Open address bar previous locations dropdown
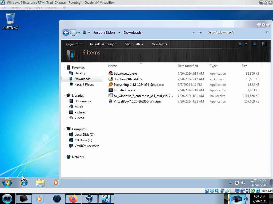The image size is (273, 204). 194,32
